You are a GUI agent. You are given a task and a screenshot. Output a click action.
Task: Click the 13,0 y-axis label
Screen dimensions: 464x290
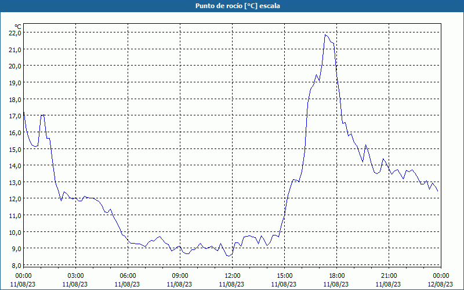click(x=15, y=182)
